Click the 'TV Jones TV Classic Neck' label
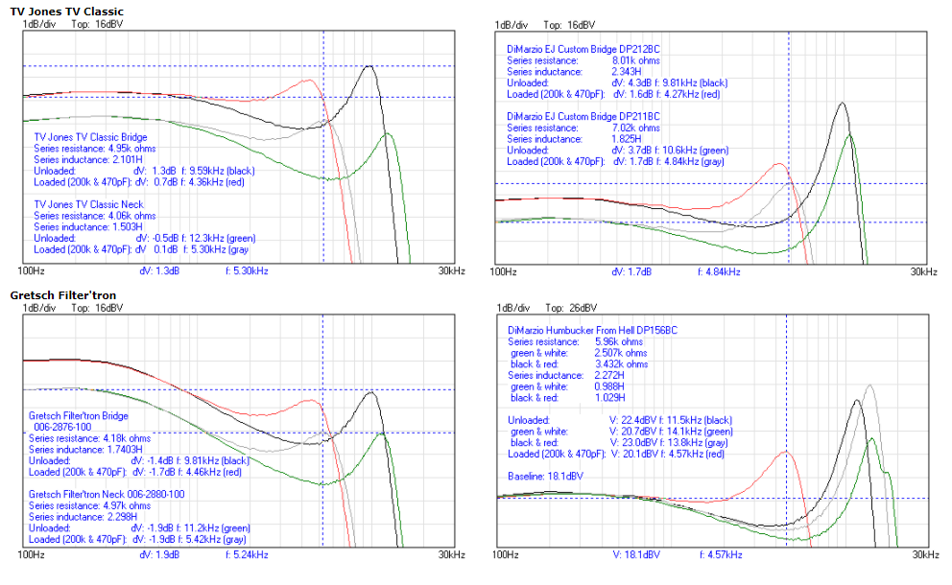The image size is (952, 585). tap(88, 204)
